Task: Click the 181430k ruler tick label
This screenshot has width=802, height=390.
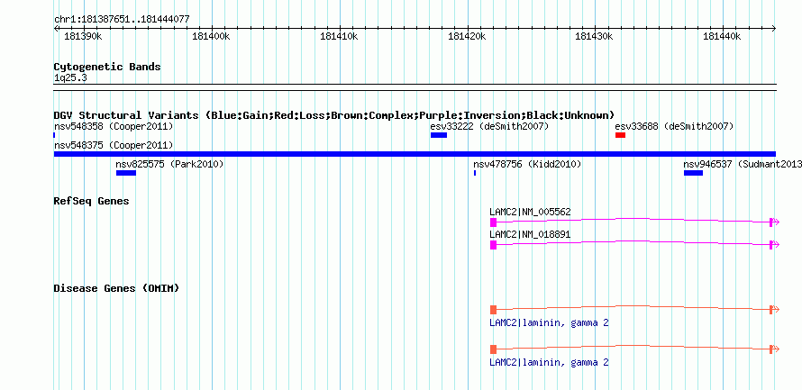Action: click(x=595, y=36)
